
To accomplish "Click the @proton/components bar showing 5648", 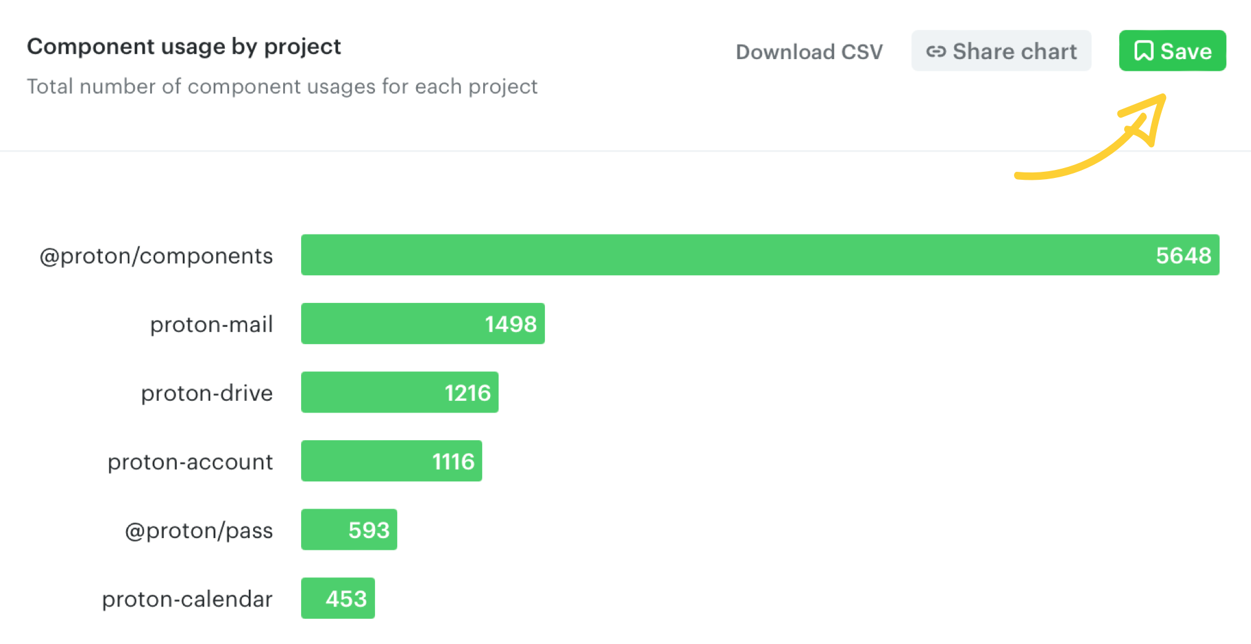I will pyautogui.click(x=760, y=255).
